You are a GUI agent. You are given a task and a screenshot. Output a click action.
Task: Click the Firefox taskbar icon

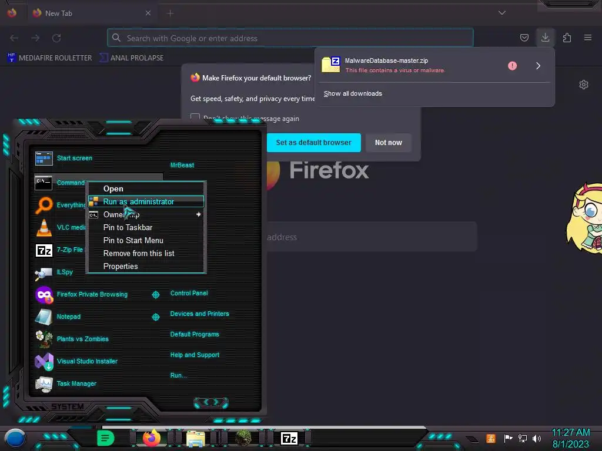point(152,438)
